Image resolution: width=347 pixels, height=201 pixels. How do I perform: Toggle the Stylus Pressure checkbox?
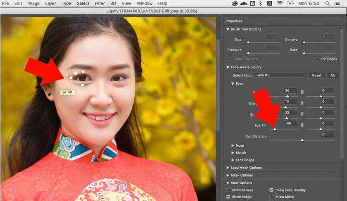(229, 59)
